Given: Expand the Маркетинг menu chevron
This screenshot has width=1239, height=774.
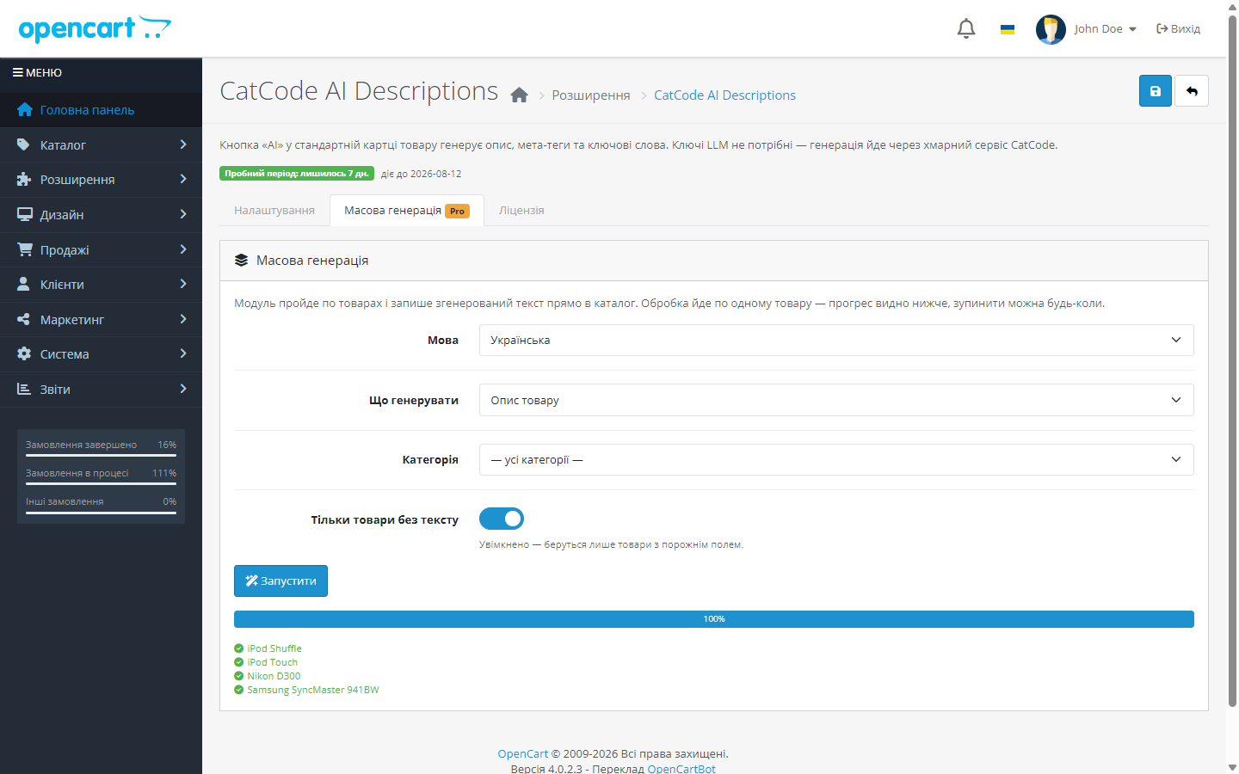Looking at the screenshot, I should (x=183, y=319).
